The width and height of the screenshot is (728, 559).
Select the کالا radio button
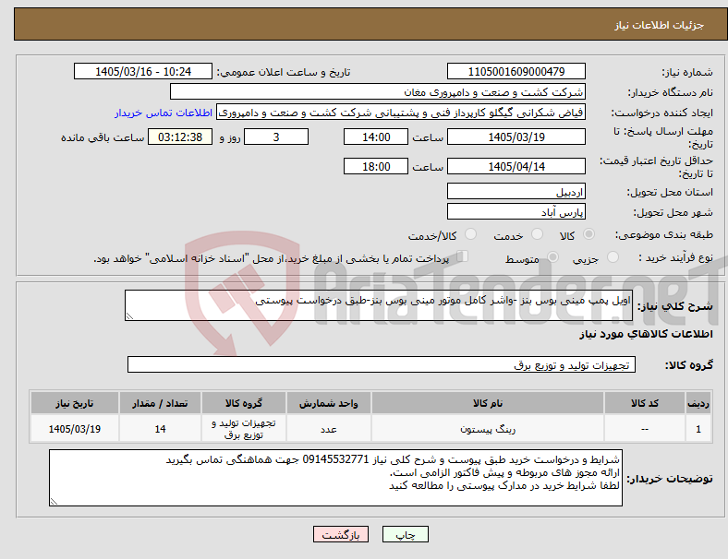588,234
